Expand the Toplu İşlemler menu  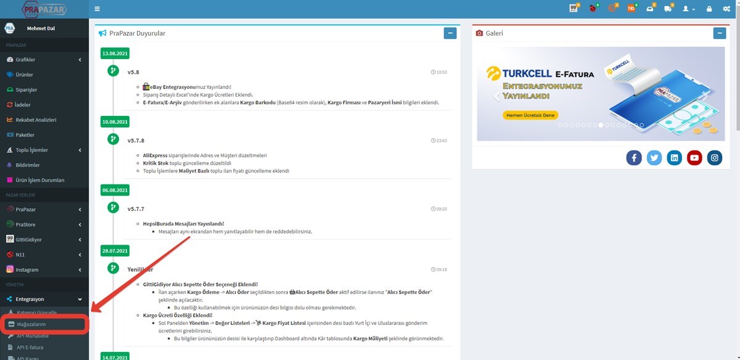pos(44,150)
